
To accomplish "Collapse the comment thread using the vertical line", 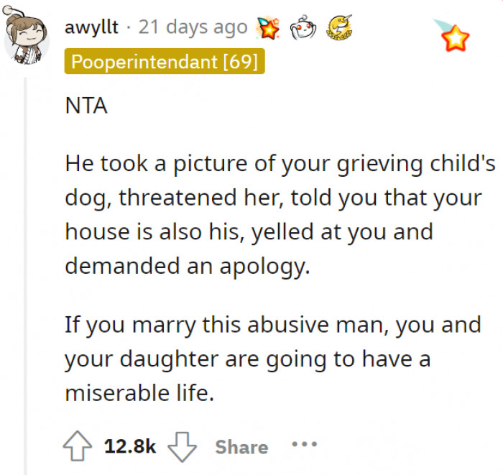I will tap(27, 273).
